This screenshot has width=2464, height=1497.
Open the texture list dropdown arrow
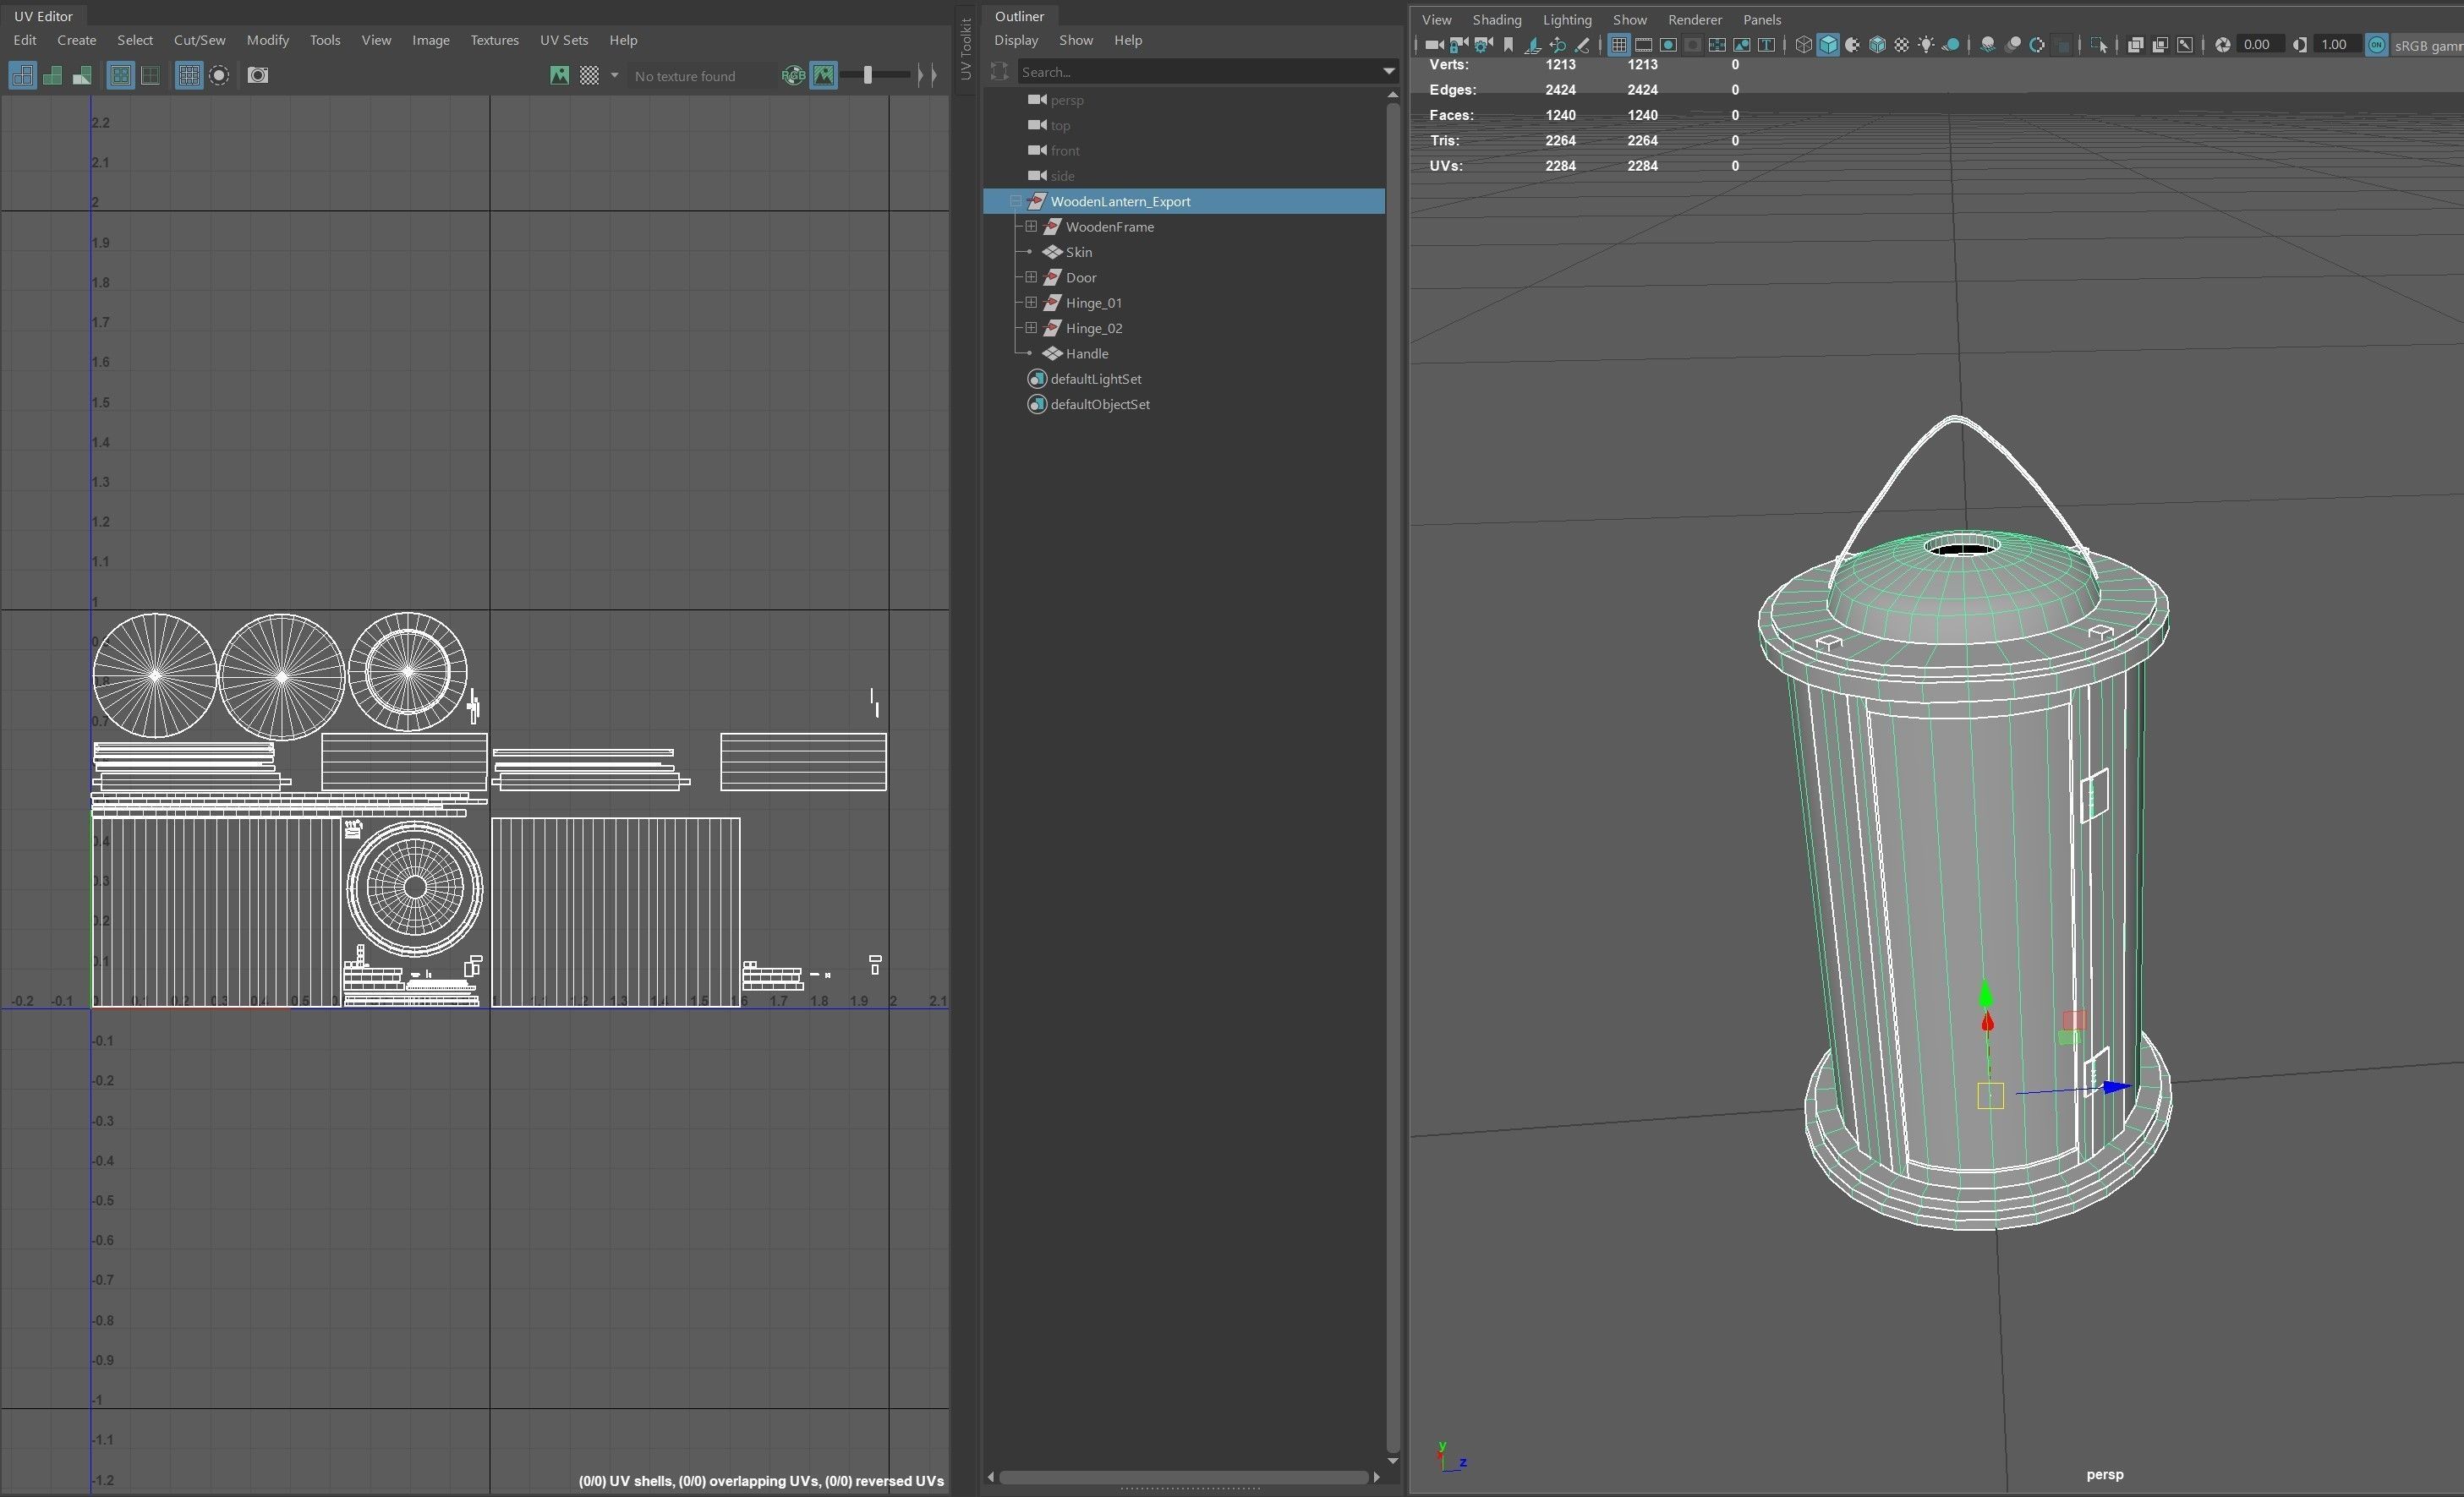click(614, 75)
